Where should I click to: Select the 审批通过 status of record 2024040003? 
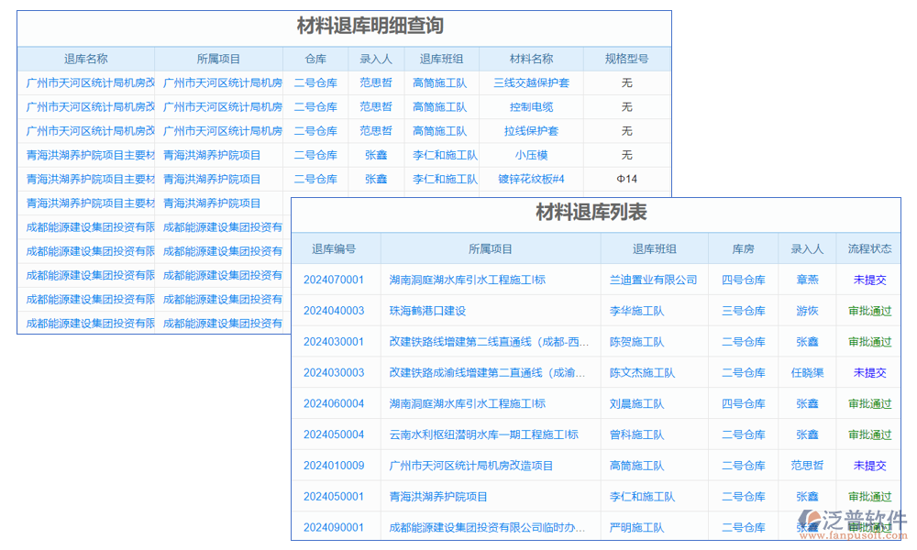tap(868, 311)
